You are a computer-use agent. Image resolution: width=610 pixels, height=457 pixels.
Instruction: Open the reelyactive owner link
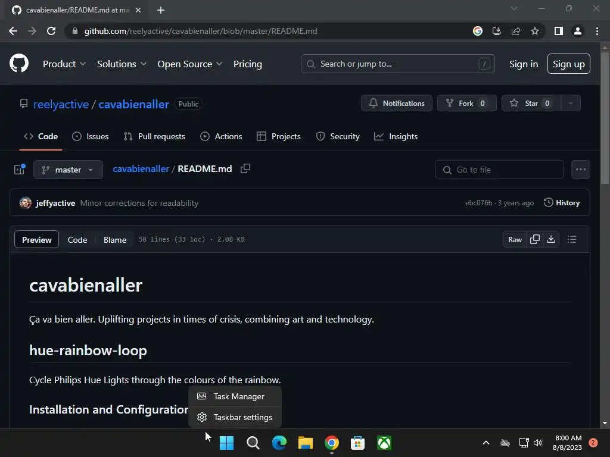[61, 104]
